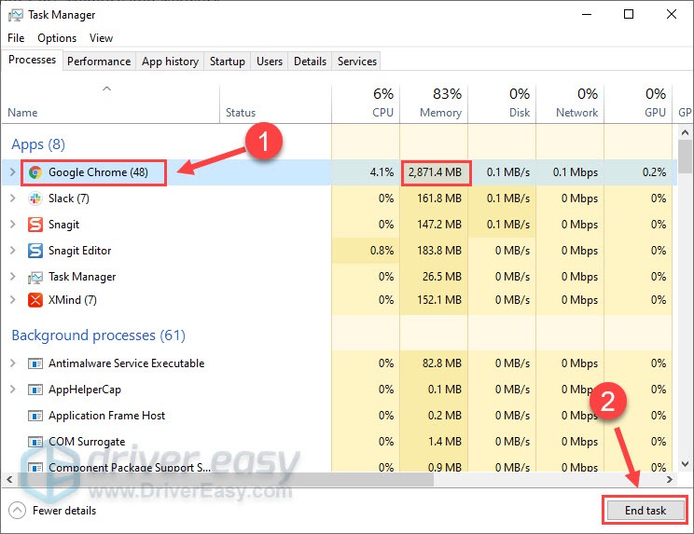694x534 pixels.
Task: Click the Snagit app icon
Action: tap(35, 225)
